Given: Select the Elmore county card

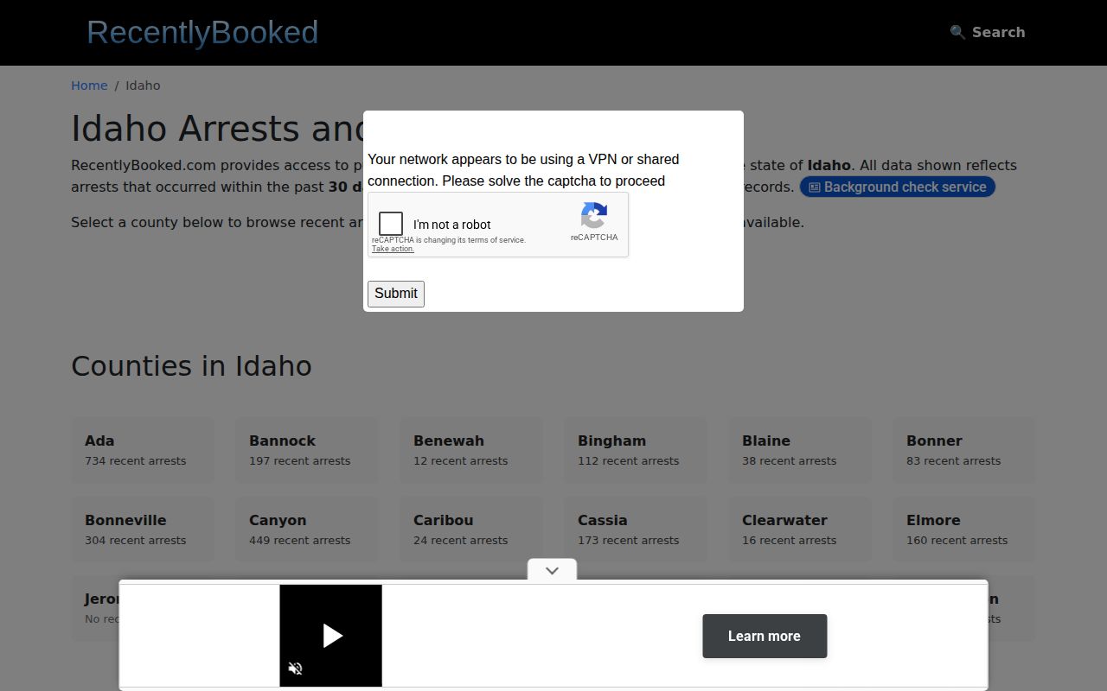Looking at the screenshot, I should coord(964,529).
